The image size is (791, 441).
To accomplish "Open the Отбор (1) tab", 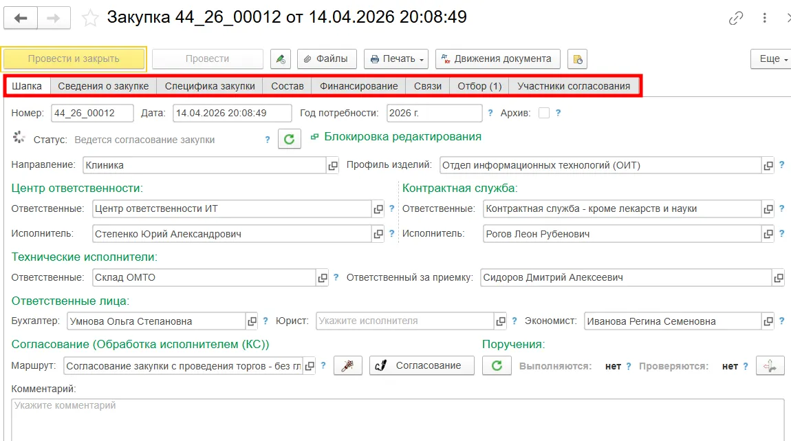I will tap(479, 86).
